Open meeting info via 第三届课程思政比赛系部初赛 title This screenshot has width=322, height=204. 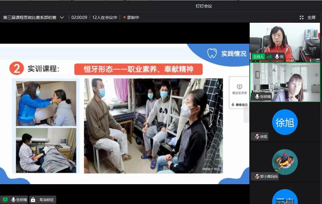tap(30, 17)
